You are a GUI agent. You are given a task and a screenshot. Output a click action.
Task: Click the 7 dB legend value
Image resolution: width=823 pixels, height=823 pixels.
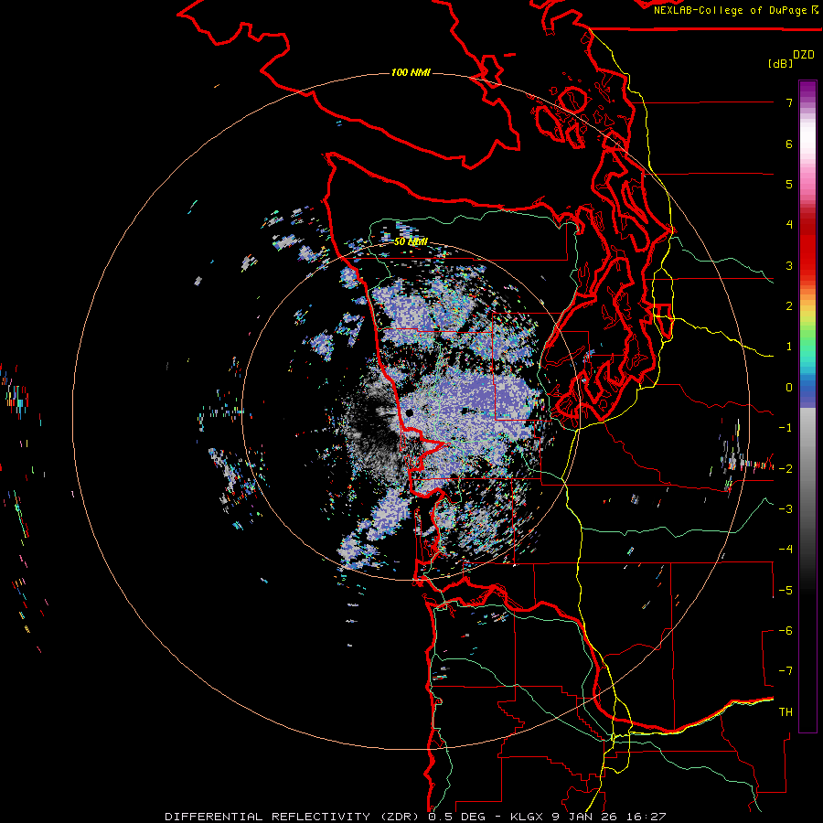(789, 102)
